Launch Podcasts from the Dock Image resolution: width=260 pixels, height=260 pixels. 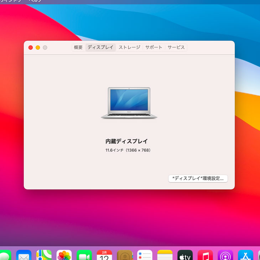tap(225, 256)
